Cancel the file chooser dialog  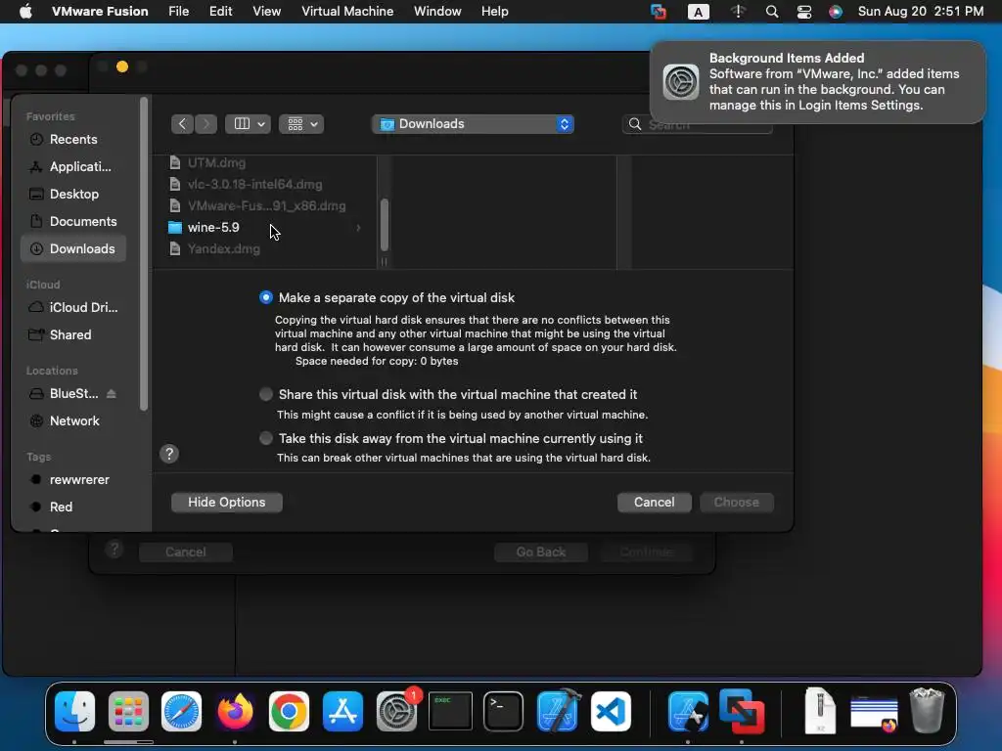(x=654, y=502)
